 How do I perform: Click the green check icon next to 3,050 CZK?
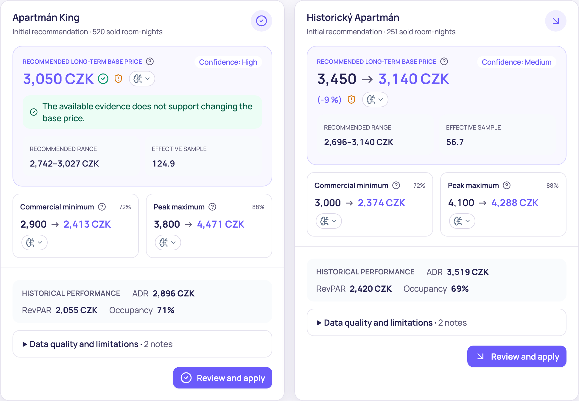pyautogui.click(x=103, y=79)
